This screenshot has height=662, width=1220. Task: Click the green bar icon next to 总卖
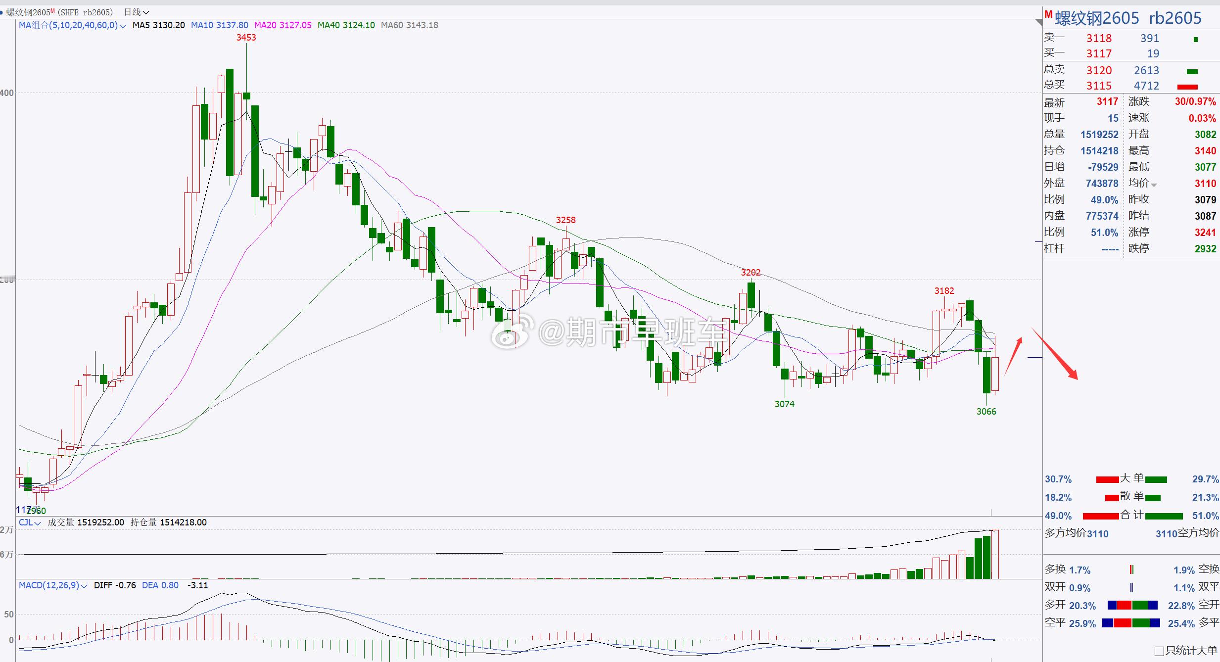click(1192, 71)
